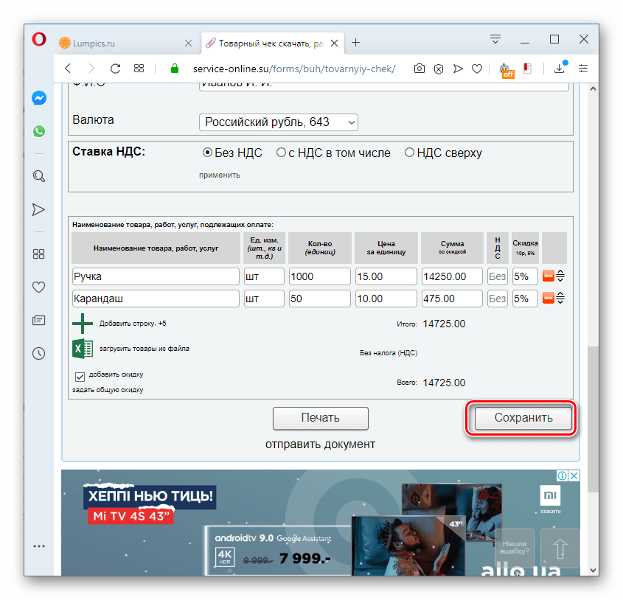Viewport: 623px width, 600px height.
Task: Open Facebook Messenger from the sidebar
Action: pyautogui.click(x=38, y=97)
